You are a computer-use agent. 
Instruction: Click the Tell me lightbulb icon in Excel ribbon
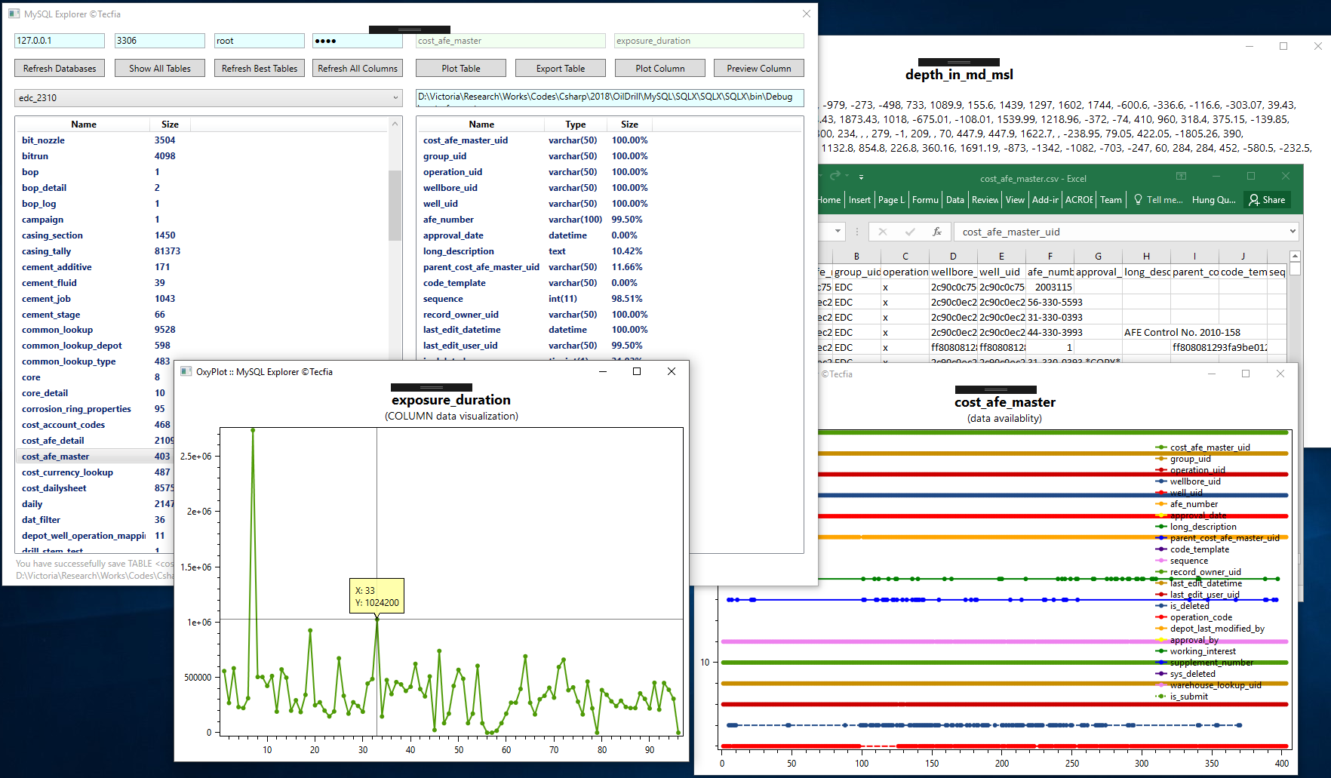(x=1138, y=199)
